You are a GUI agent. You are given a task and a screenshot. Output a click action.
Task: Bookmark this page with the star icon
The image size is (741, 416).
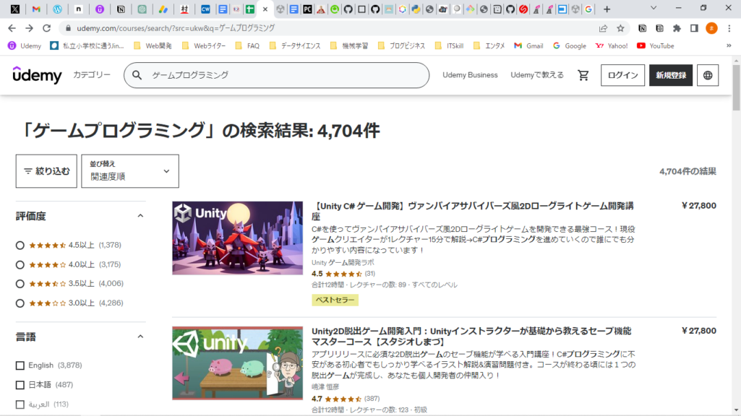point(620,28)
